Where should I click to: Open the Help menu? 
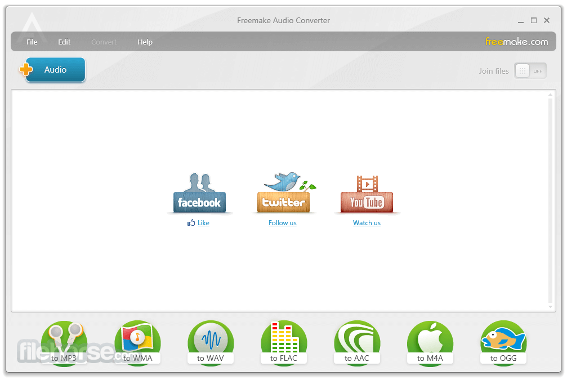coord(145,42)
